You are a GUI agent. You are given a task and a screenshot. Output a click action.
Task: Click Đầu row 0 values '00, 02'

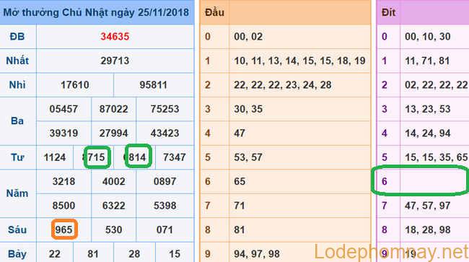pos(248,37)
